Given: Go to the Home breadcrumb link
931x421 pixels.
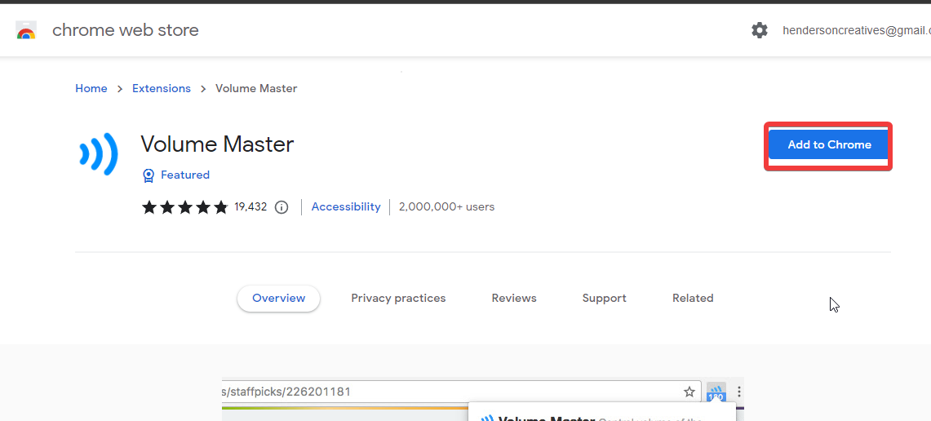Looking at the screenshot, I should [x=91, y=88].
